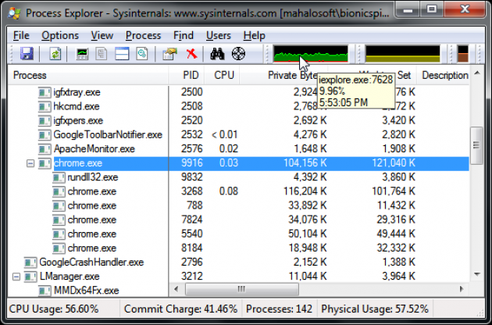The height and width of the screenshot is (325, 492).
Task: Click the GoogleCrashHandler.exe process icon
Action: click(x=30, y=262)
